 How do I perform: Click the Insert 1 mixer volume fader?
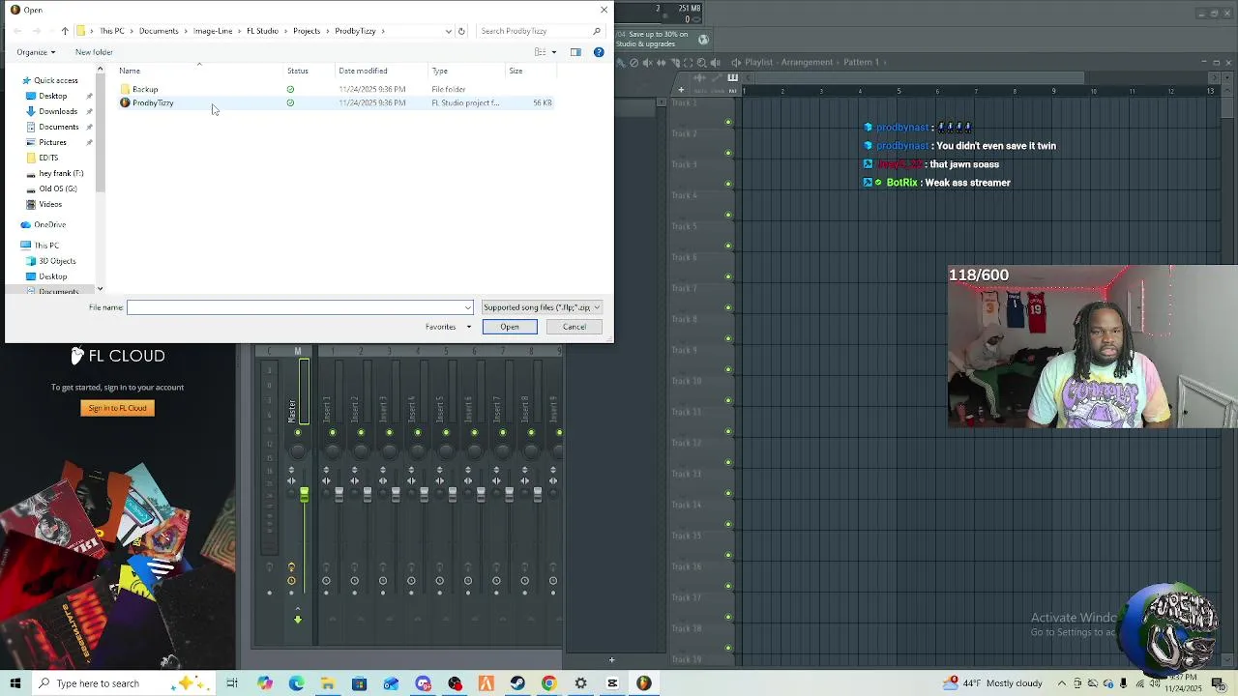[339, 495]
